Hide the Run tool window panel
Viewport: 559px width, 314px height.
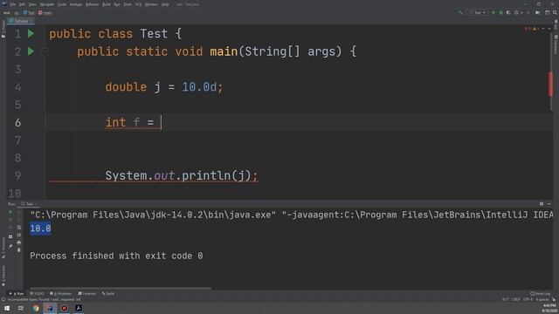pos(549,204)
